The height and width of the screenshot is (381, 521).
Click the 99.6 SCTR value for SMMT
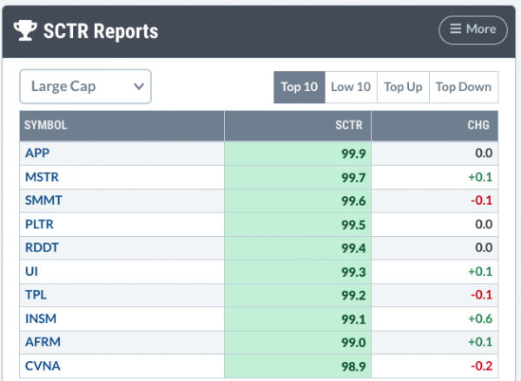pyautogui.click(x=353, y=201)
